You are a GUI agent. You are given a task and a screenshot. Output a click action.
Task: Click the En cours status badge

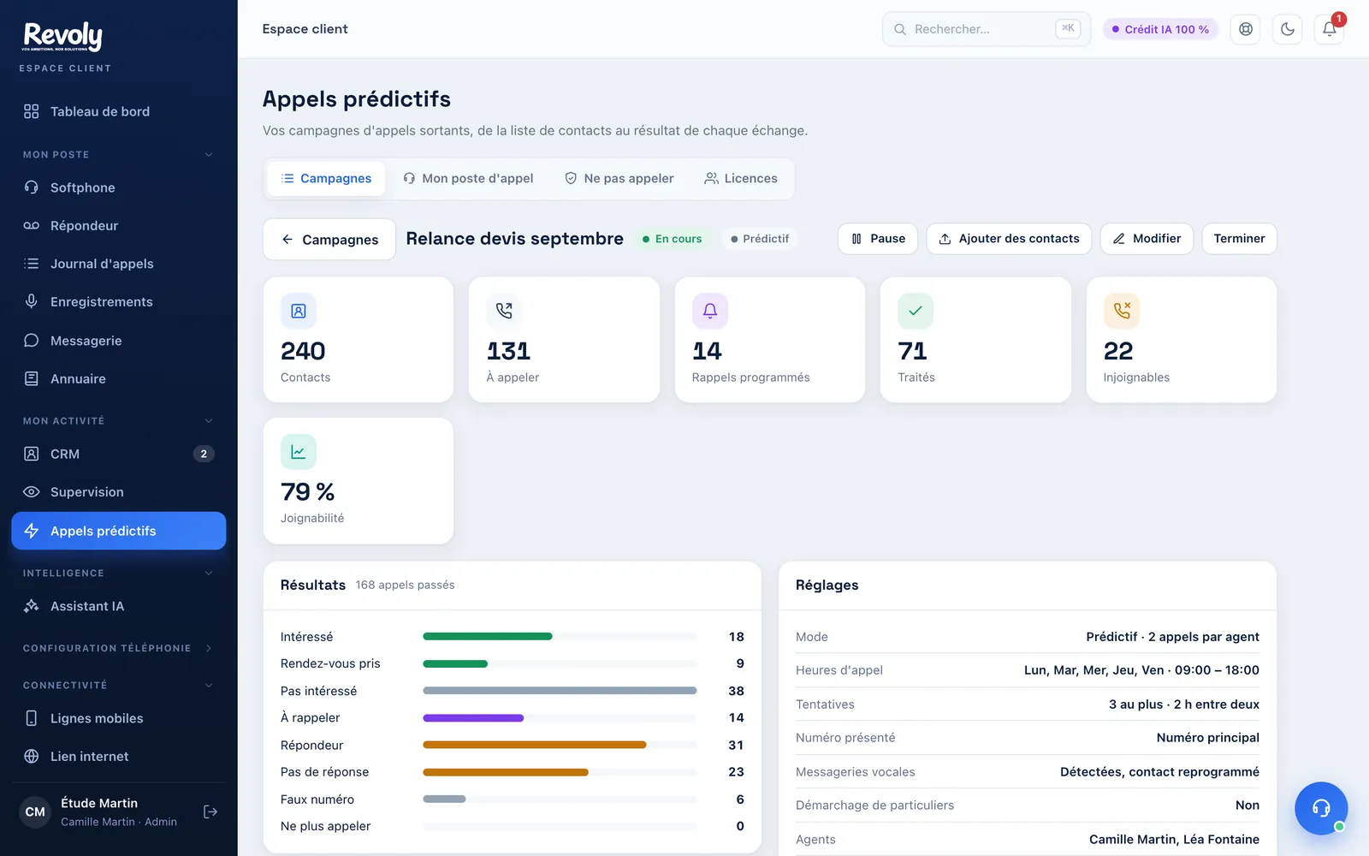(x=672, y=239)
